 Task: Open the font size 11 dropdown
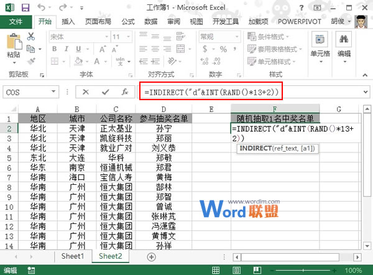(x=128, y=37)
